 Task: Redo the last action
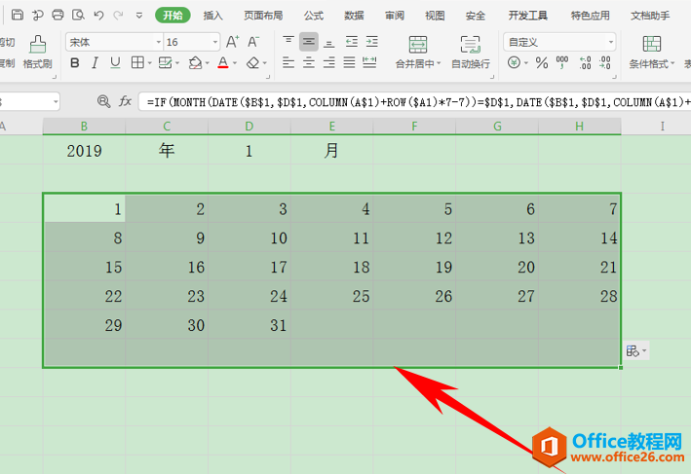pos(118,16)
